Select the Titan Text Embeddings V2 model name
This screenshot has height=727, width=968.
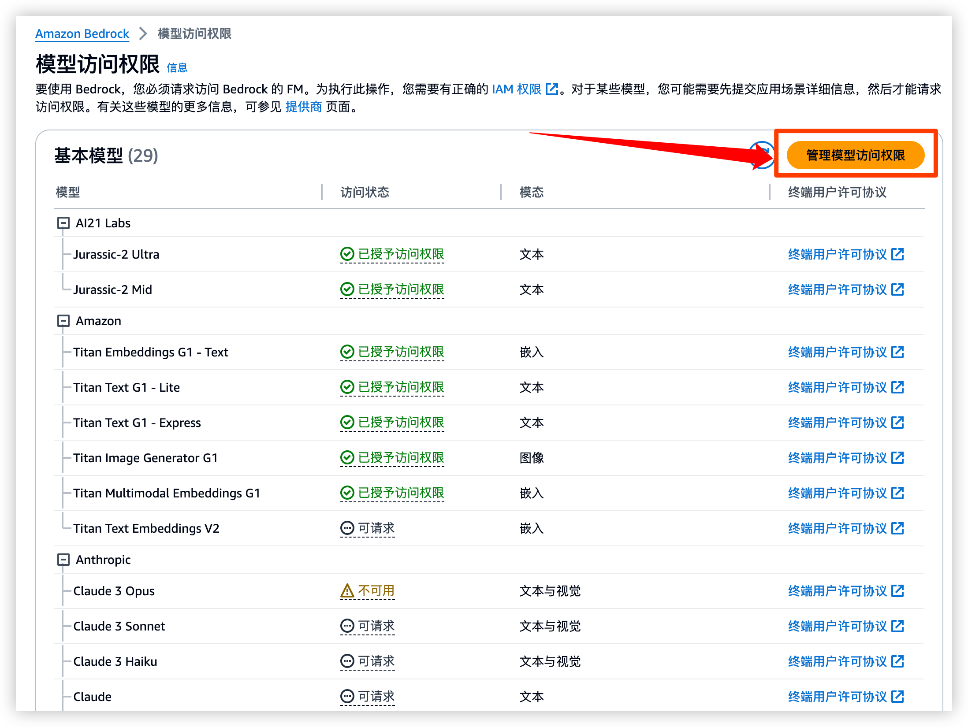coord(146,528)
